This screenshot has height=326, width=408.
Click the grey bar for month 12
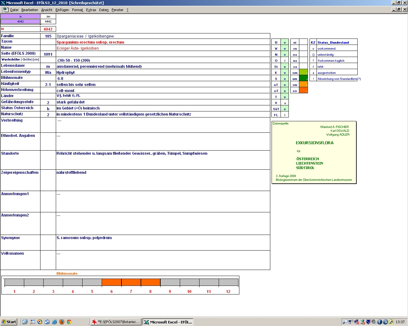tap(228, 282)
